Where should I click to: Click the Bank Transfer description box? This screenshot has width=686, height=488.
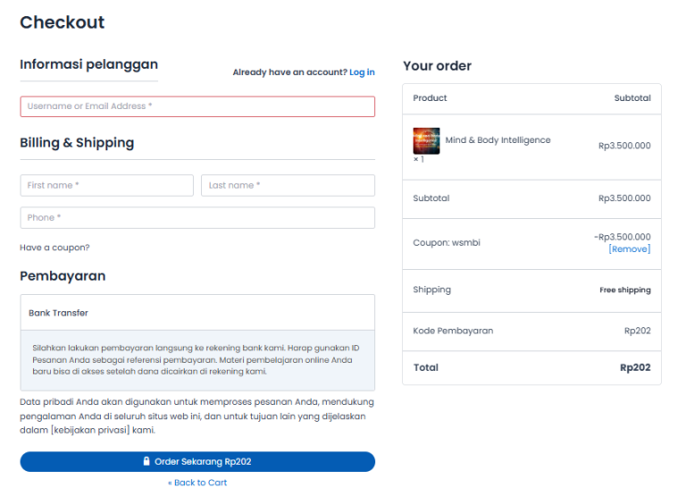click(x=197, y=360)
